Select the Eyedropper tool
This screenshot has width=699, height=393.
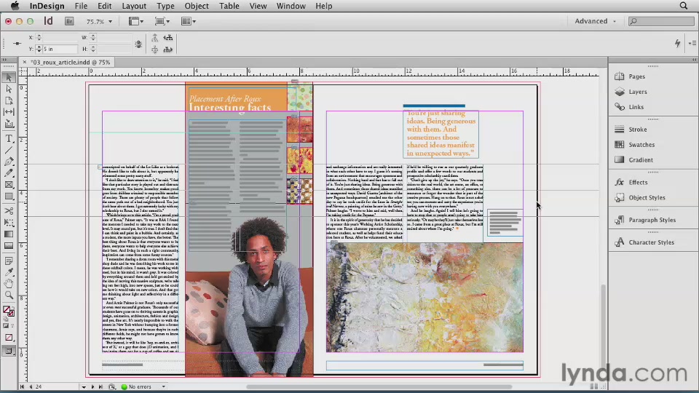coord(9,271)
